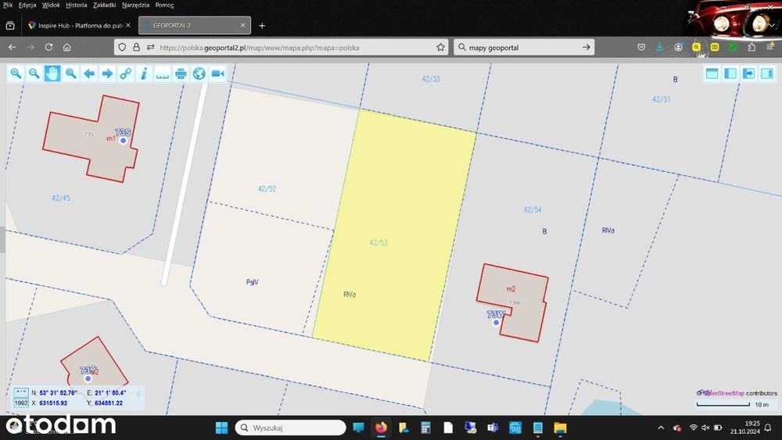Image resolution: width=782 pixels, height=440 pixels.
Task: Click the Wyszukaj taskbar search box
Action: (290, 427)
